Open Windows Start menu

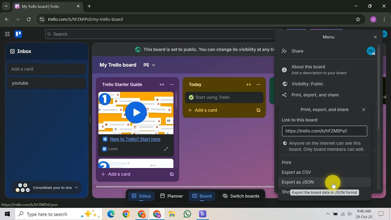7,214
